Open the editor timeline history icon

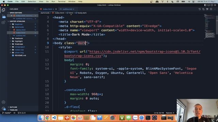click(x=200, y=9)
